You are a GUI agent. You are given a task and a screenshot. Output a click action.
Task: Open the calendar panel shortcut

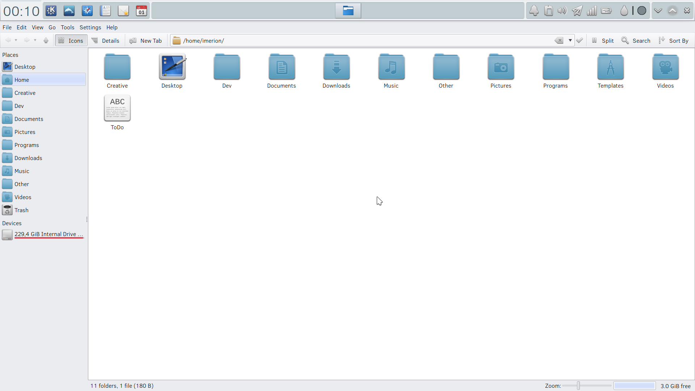pos(142,11)
